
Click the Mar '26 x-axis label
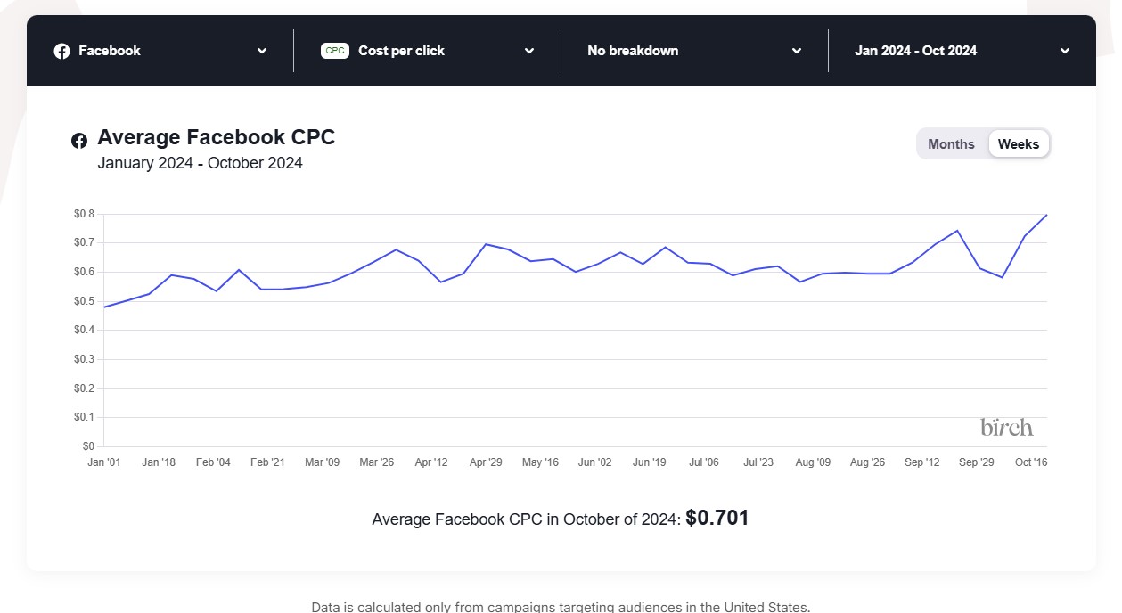pos(376,462)
